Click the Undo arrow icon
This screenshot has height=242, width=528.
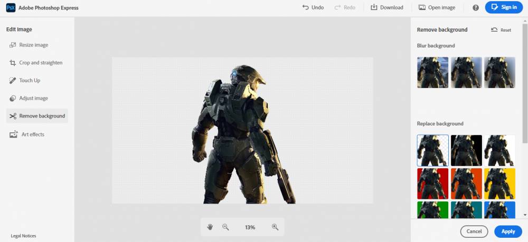[305, 7]
